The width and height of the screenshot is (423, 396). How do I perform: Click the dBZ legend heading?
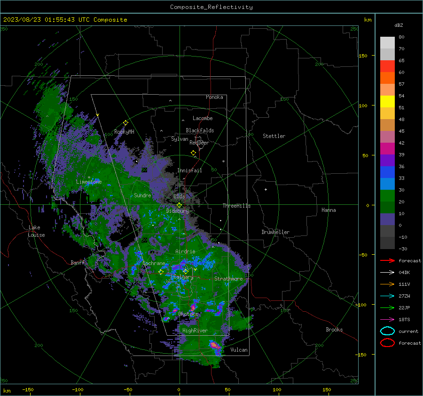399,25
